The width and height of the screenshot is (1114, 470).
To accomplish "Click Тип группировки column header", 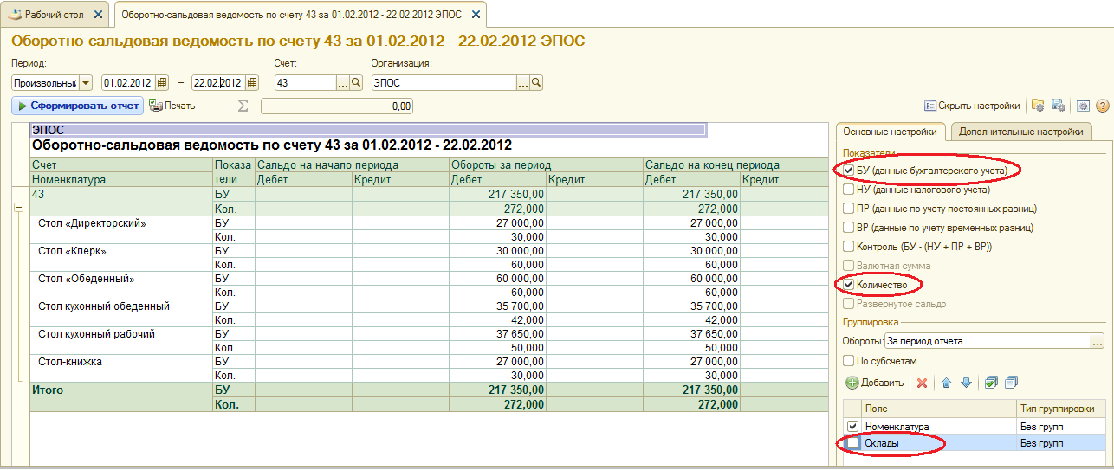I will pos(1061,409).
